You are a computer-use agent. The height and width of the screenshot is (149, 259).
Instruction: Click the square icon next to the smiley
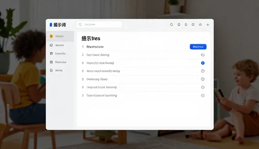pyautogui.click(x=193, y=24)
